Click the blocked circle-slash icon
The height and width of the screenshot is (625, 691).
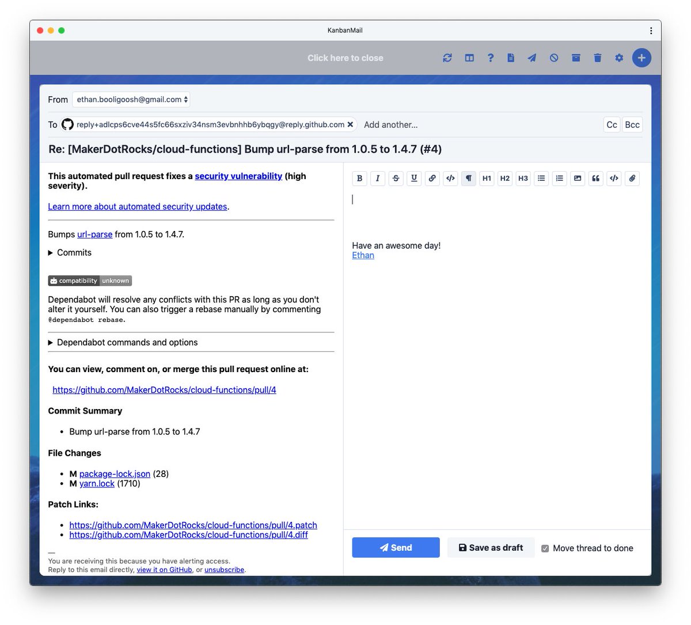[554, 58]
